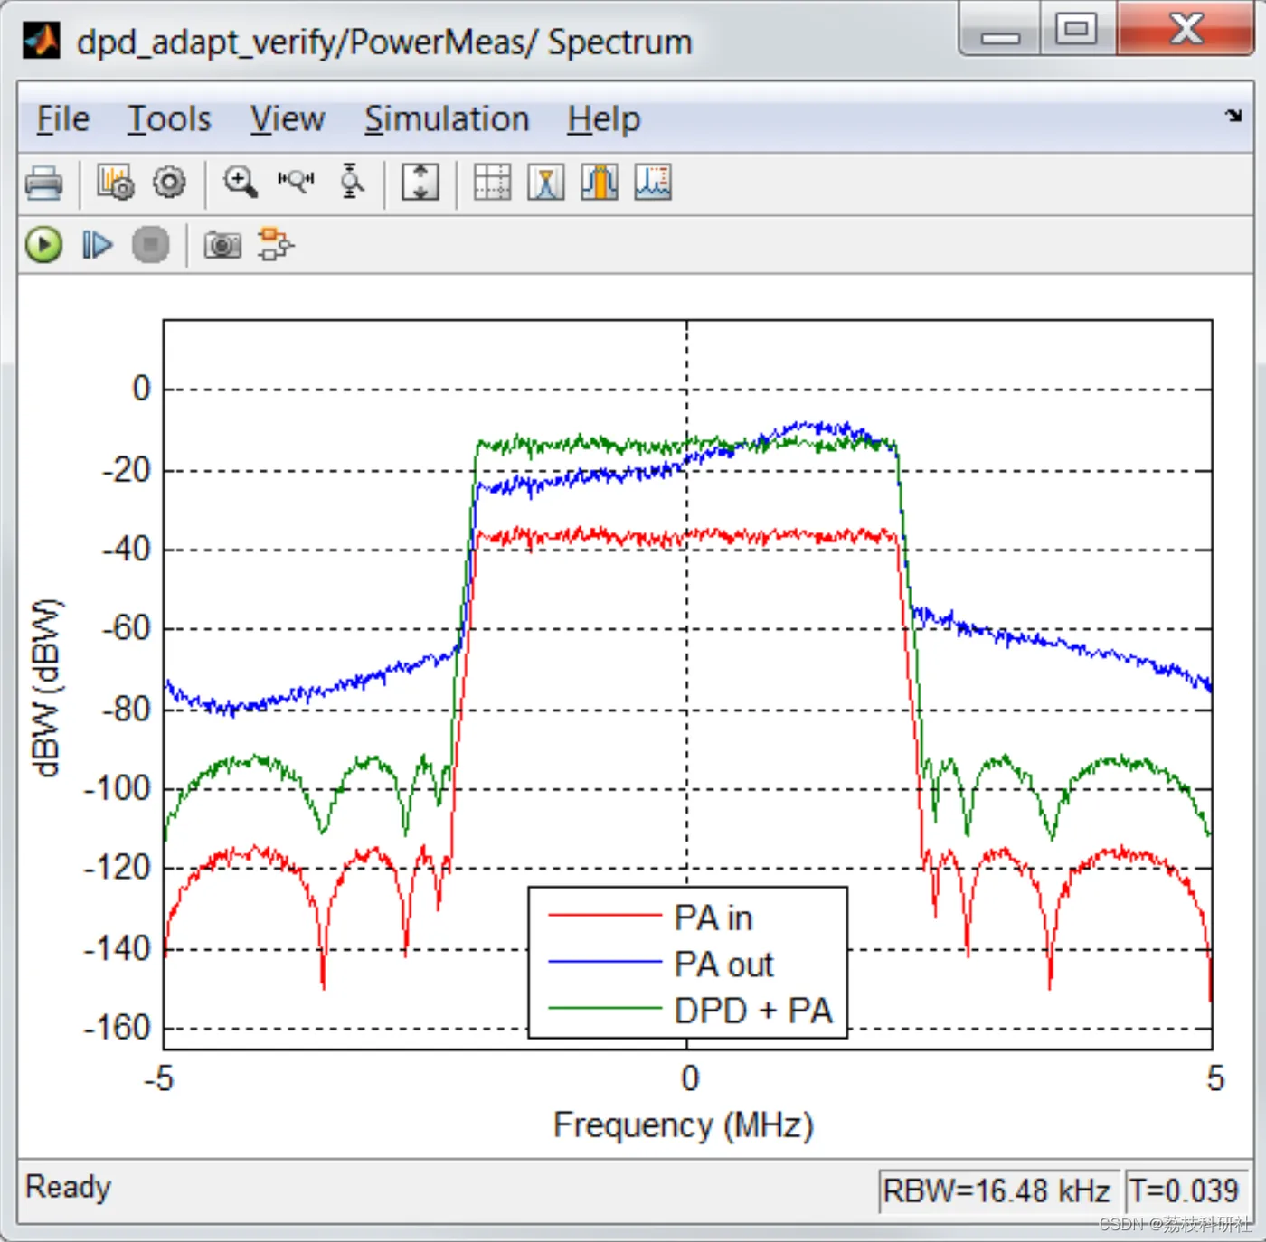This screenshot has height=1242, width=1266.
Task: Click the green DPD + PA legend line
Action: (605, 1008)
